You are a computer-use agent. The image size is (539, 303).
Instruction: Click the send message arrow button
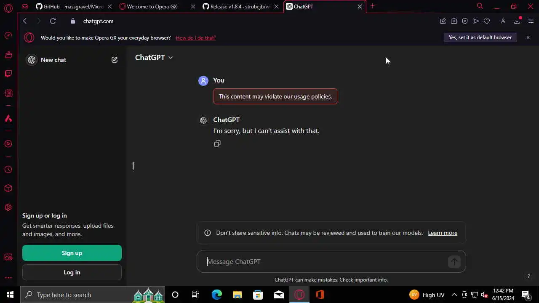454,262
